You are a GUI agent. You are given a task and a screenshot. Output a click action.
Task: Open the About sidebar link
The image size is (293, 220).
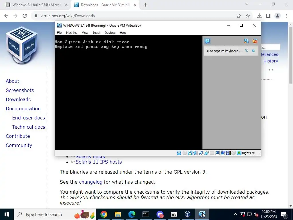[x=13, y=81]
